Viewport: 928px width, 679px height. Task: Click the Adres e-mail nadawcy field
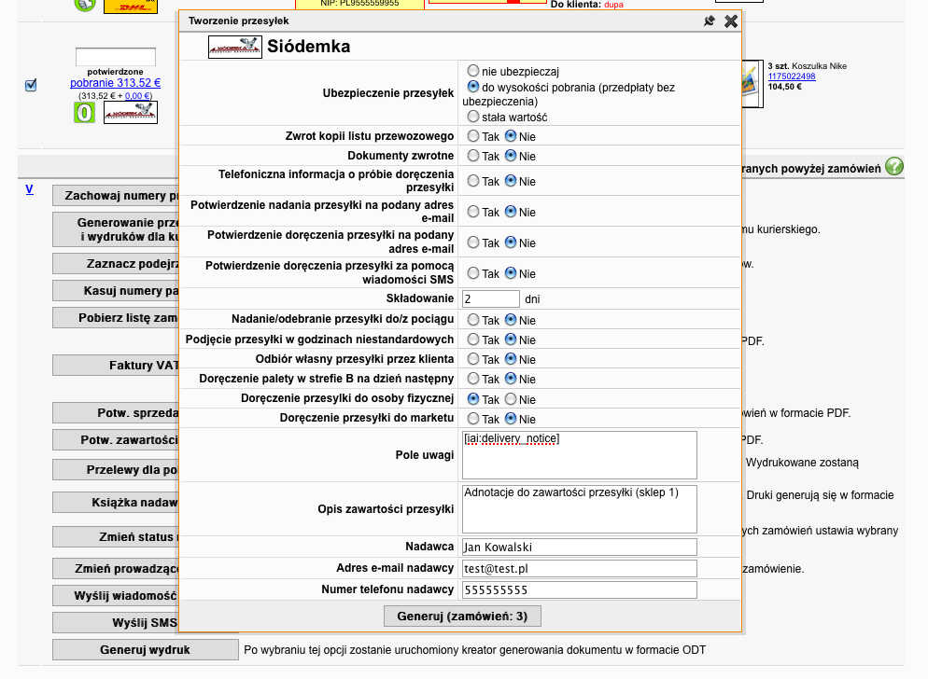point(580,568)
